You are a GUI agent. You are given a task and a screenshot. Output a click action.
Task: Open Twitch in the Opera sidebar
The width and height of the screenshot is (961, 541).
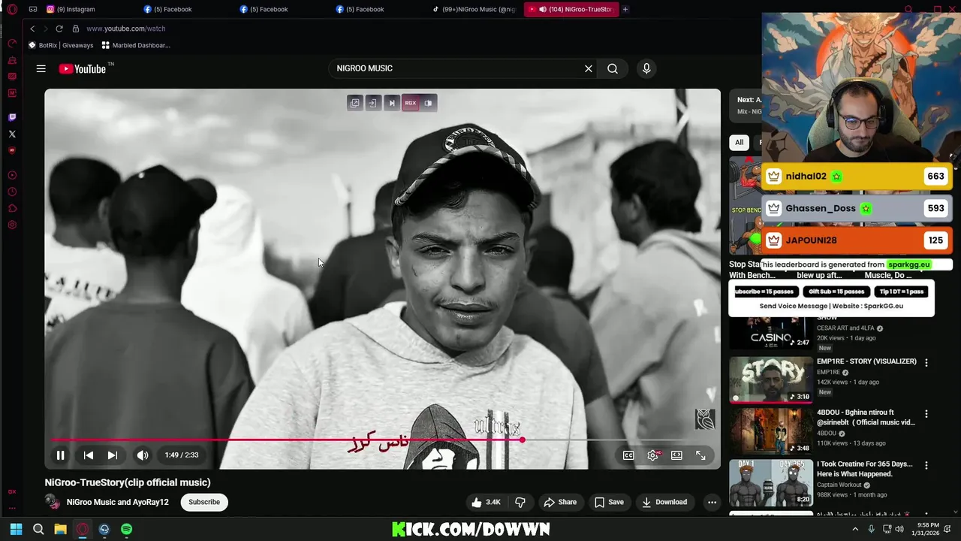click(12, 117)
